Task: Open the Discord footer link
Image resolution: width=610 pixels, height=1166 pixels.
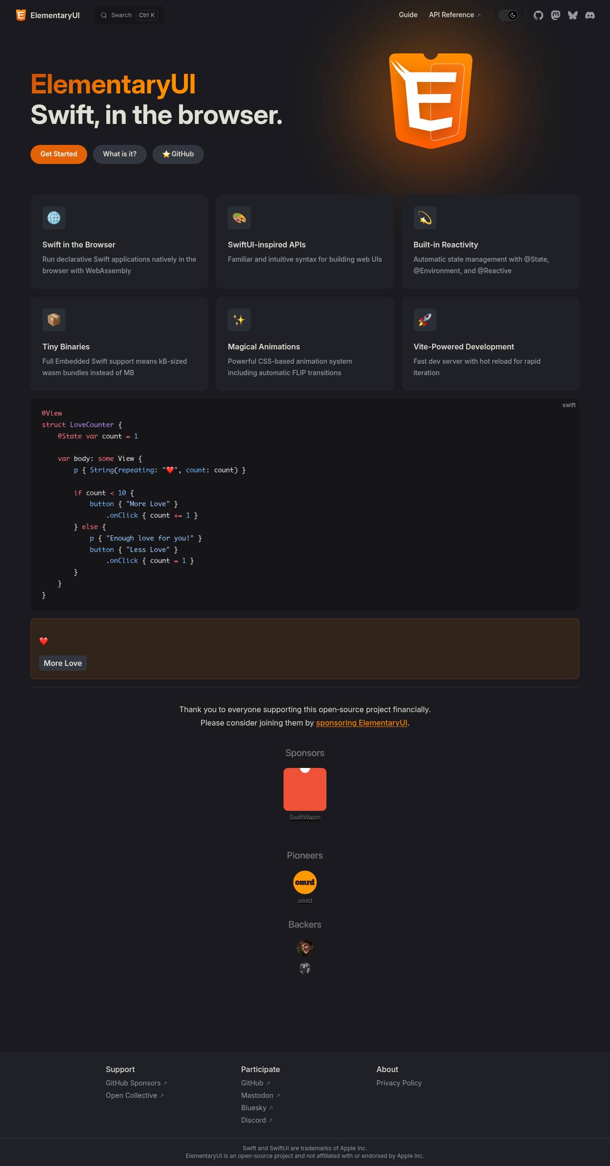Action: [x=257, y=1120]
